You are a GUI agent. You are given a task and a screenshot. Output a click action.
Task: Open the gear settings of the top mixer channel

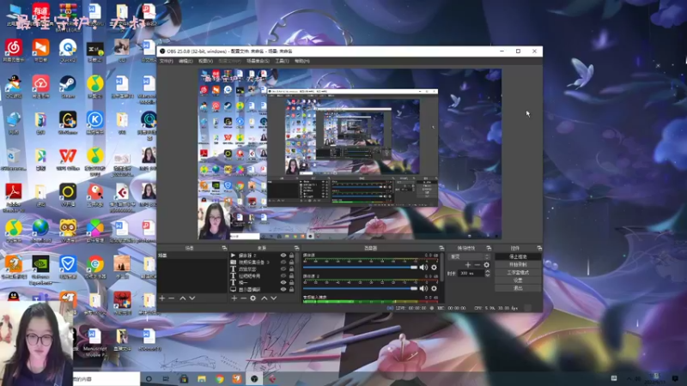coord(434,268)
